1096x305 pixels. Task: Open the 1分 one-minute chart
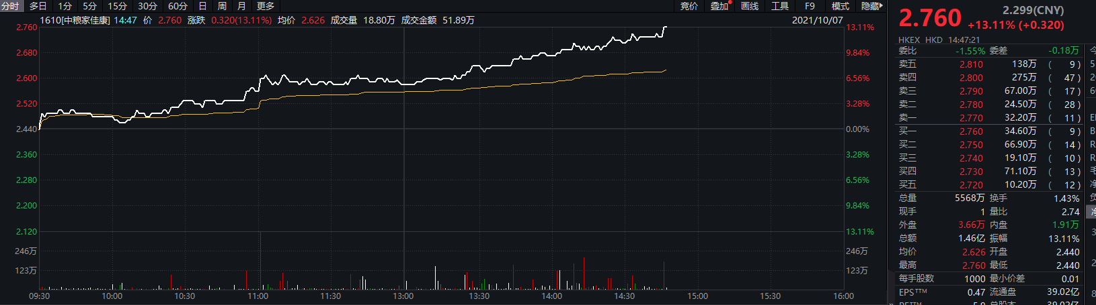click(x=65, y=6)
